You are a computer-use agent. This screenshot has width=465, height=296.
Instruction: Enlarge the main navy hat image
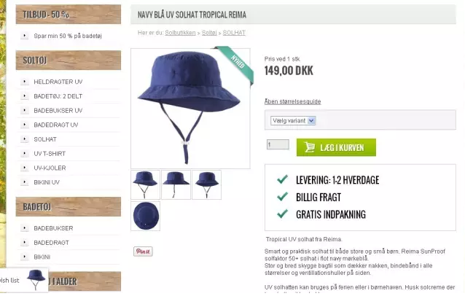click(190, 109)
